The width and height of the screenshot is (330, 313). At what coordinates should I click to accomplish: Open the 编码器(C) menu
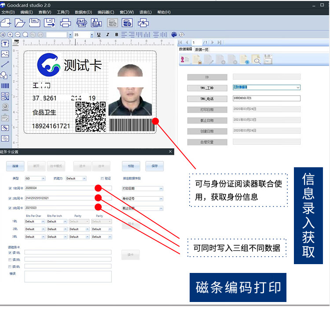coord(106,12)
